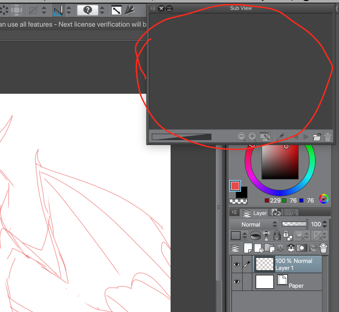Viewport: 339px width, 312px height.
Task: Open Clip Studio support question icon
Action: [87, 10]
